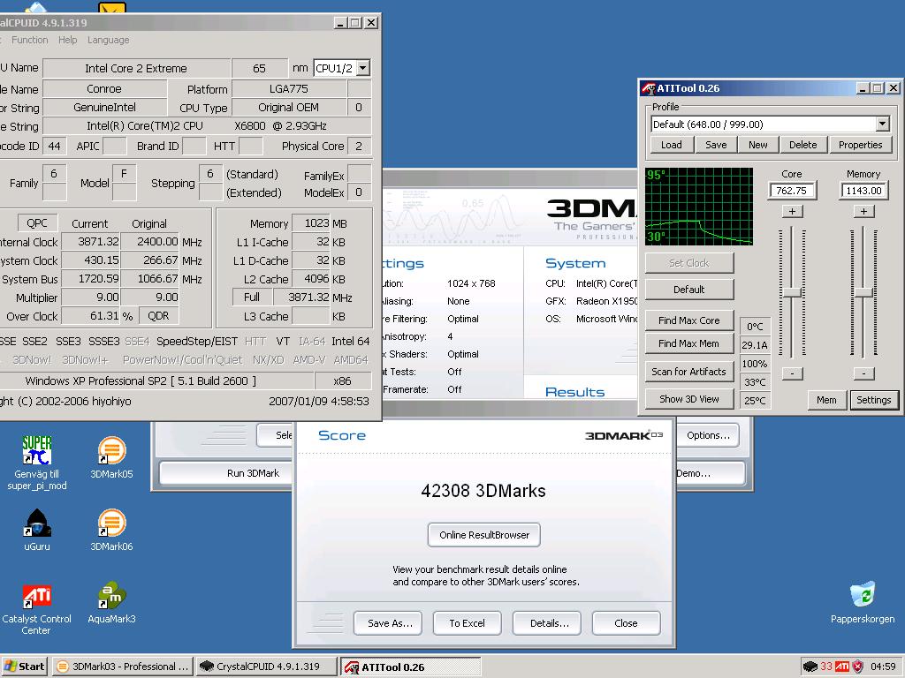Click the 29.1A readout in ATITool
Image resolution: width=905 pixels, height=678 pixels.
pos(755,345)
